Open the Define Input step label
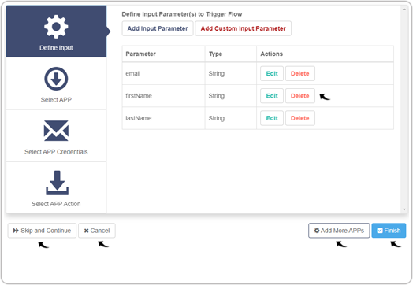This screenshot has width=413, height=285. [x=56, y=48]
